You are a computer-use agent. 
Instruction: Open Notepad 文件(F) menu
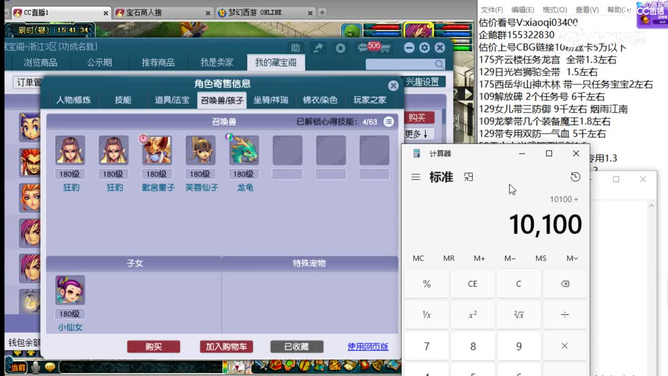[492, 9]
